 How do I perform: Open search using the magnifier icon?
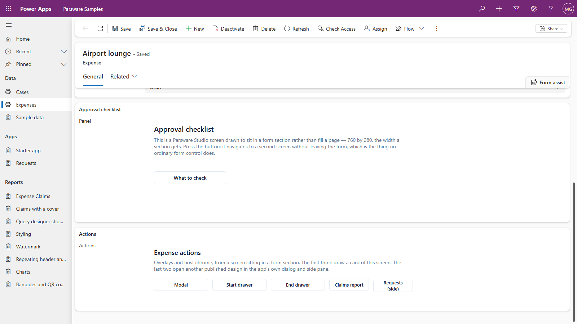pyautogui.click(x=482, y=9)
